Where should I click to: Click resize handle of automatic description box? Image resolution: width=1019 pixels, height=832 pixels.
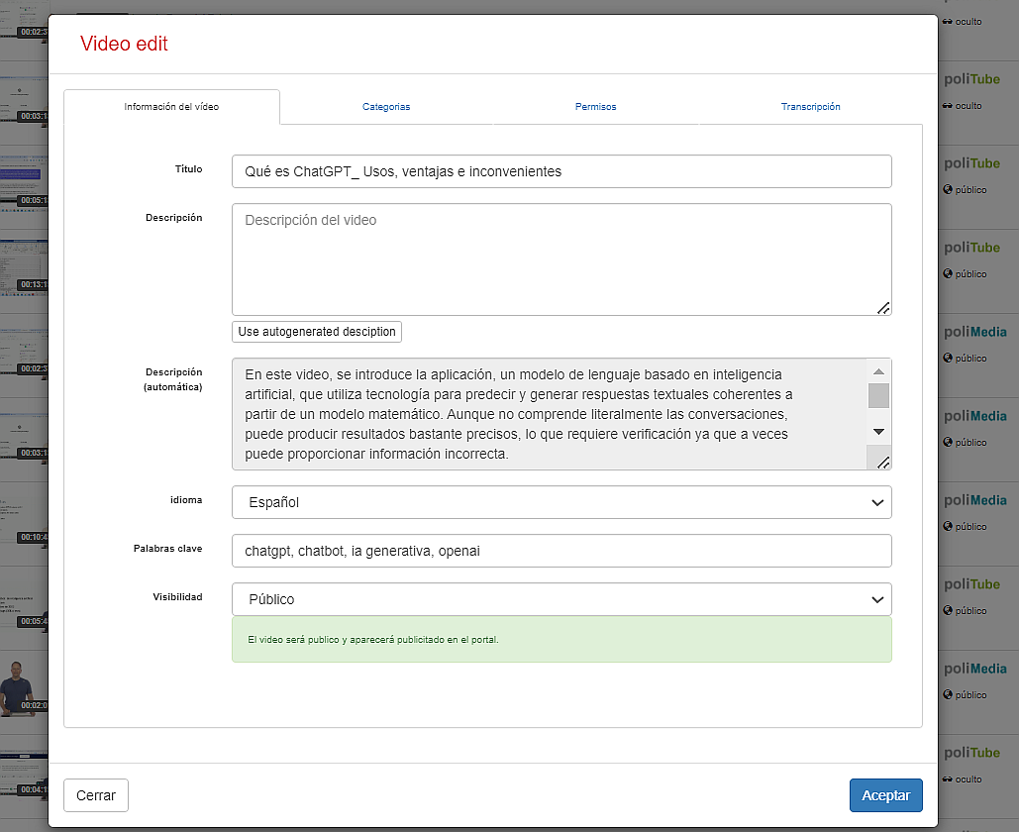882,463
